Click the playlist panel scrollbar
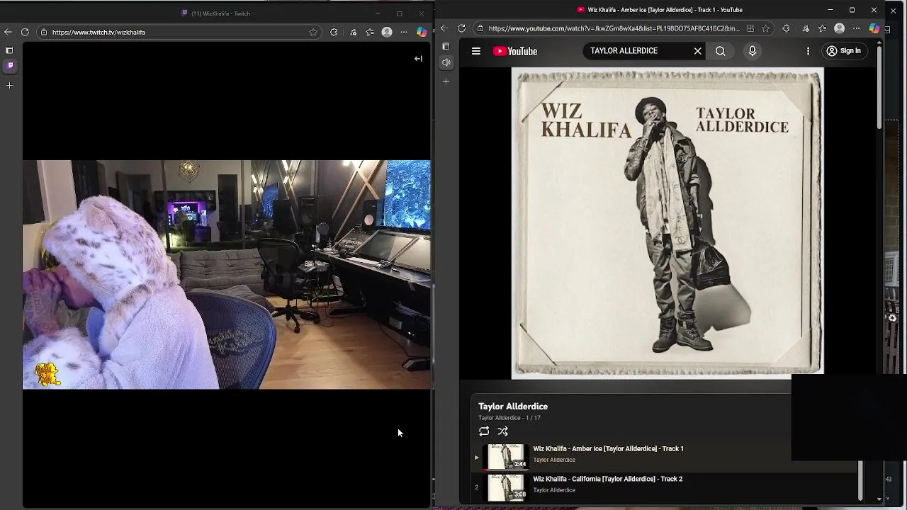Viewport: 907px width, 510px height. [x=860, y=480]
